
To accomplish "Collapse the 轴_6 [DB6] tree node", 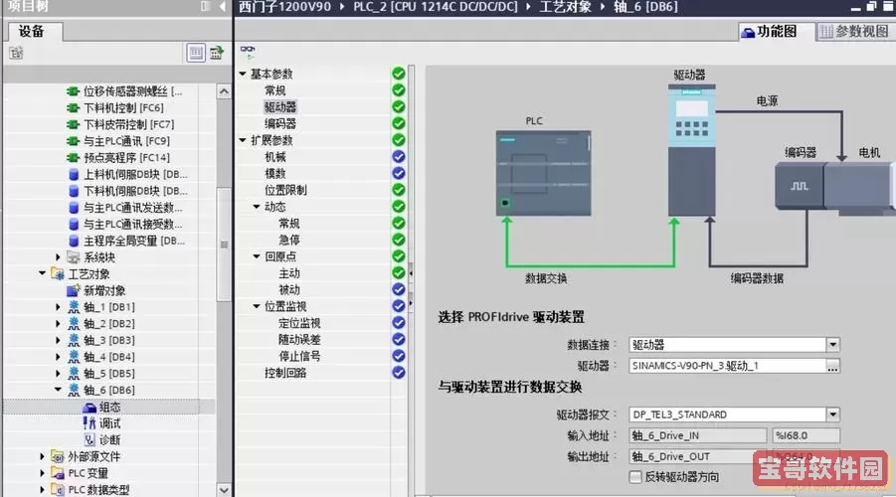I will (x=58, y=389).
